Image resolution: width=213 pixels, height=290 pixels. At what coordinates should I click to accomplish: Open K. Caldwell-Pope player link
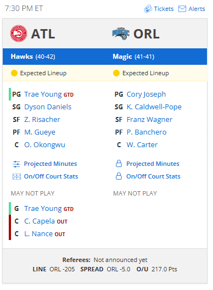click(x=154, y=107)
